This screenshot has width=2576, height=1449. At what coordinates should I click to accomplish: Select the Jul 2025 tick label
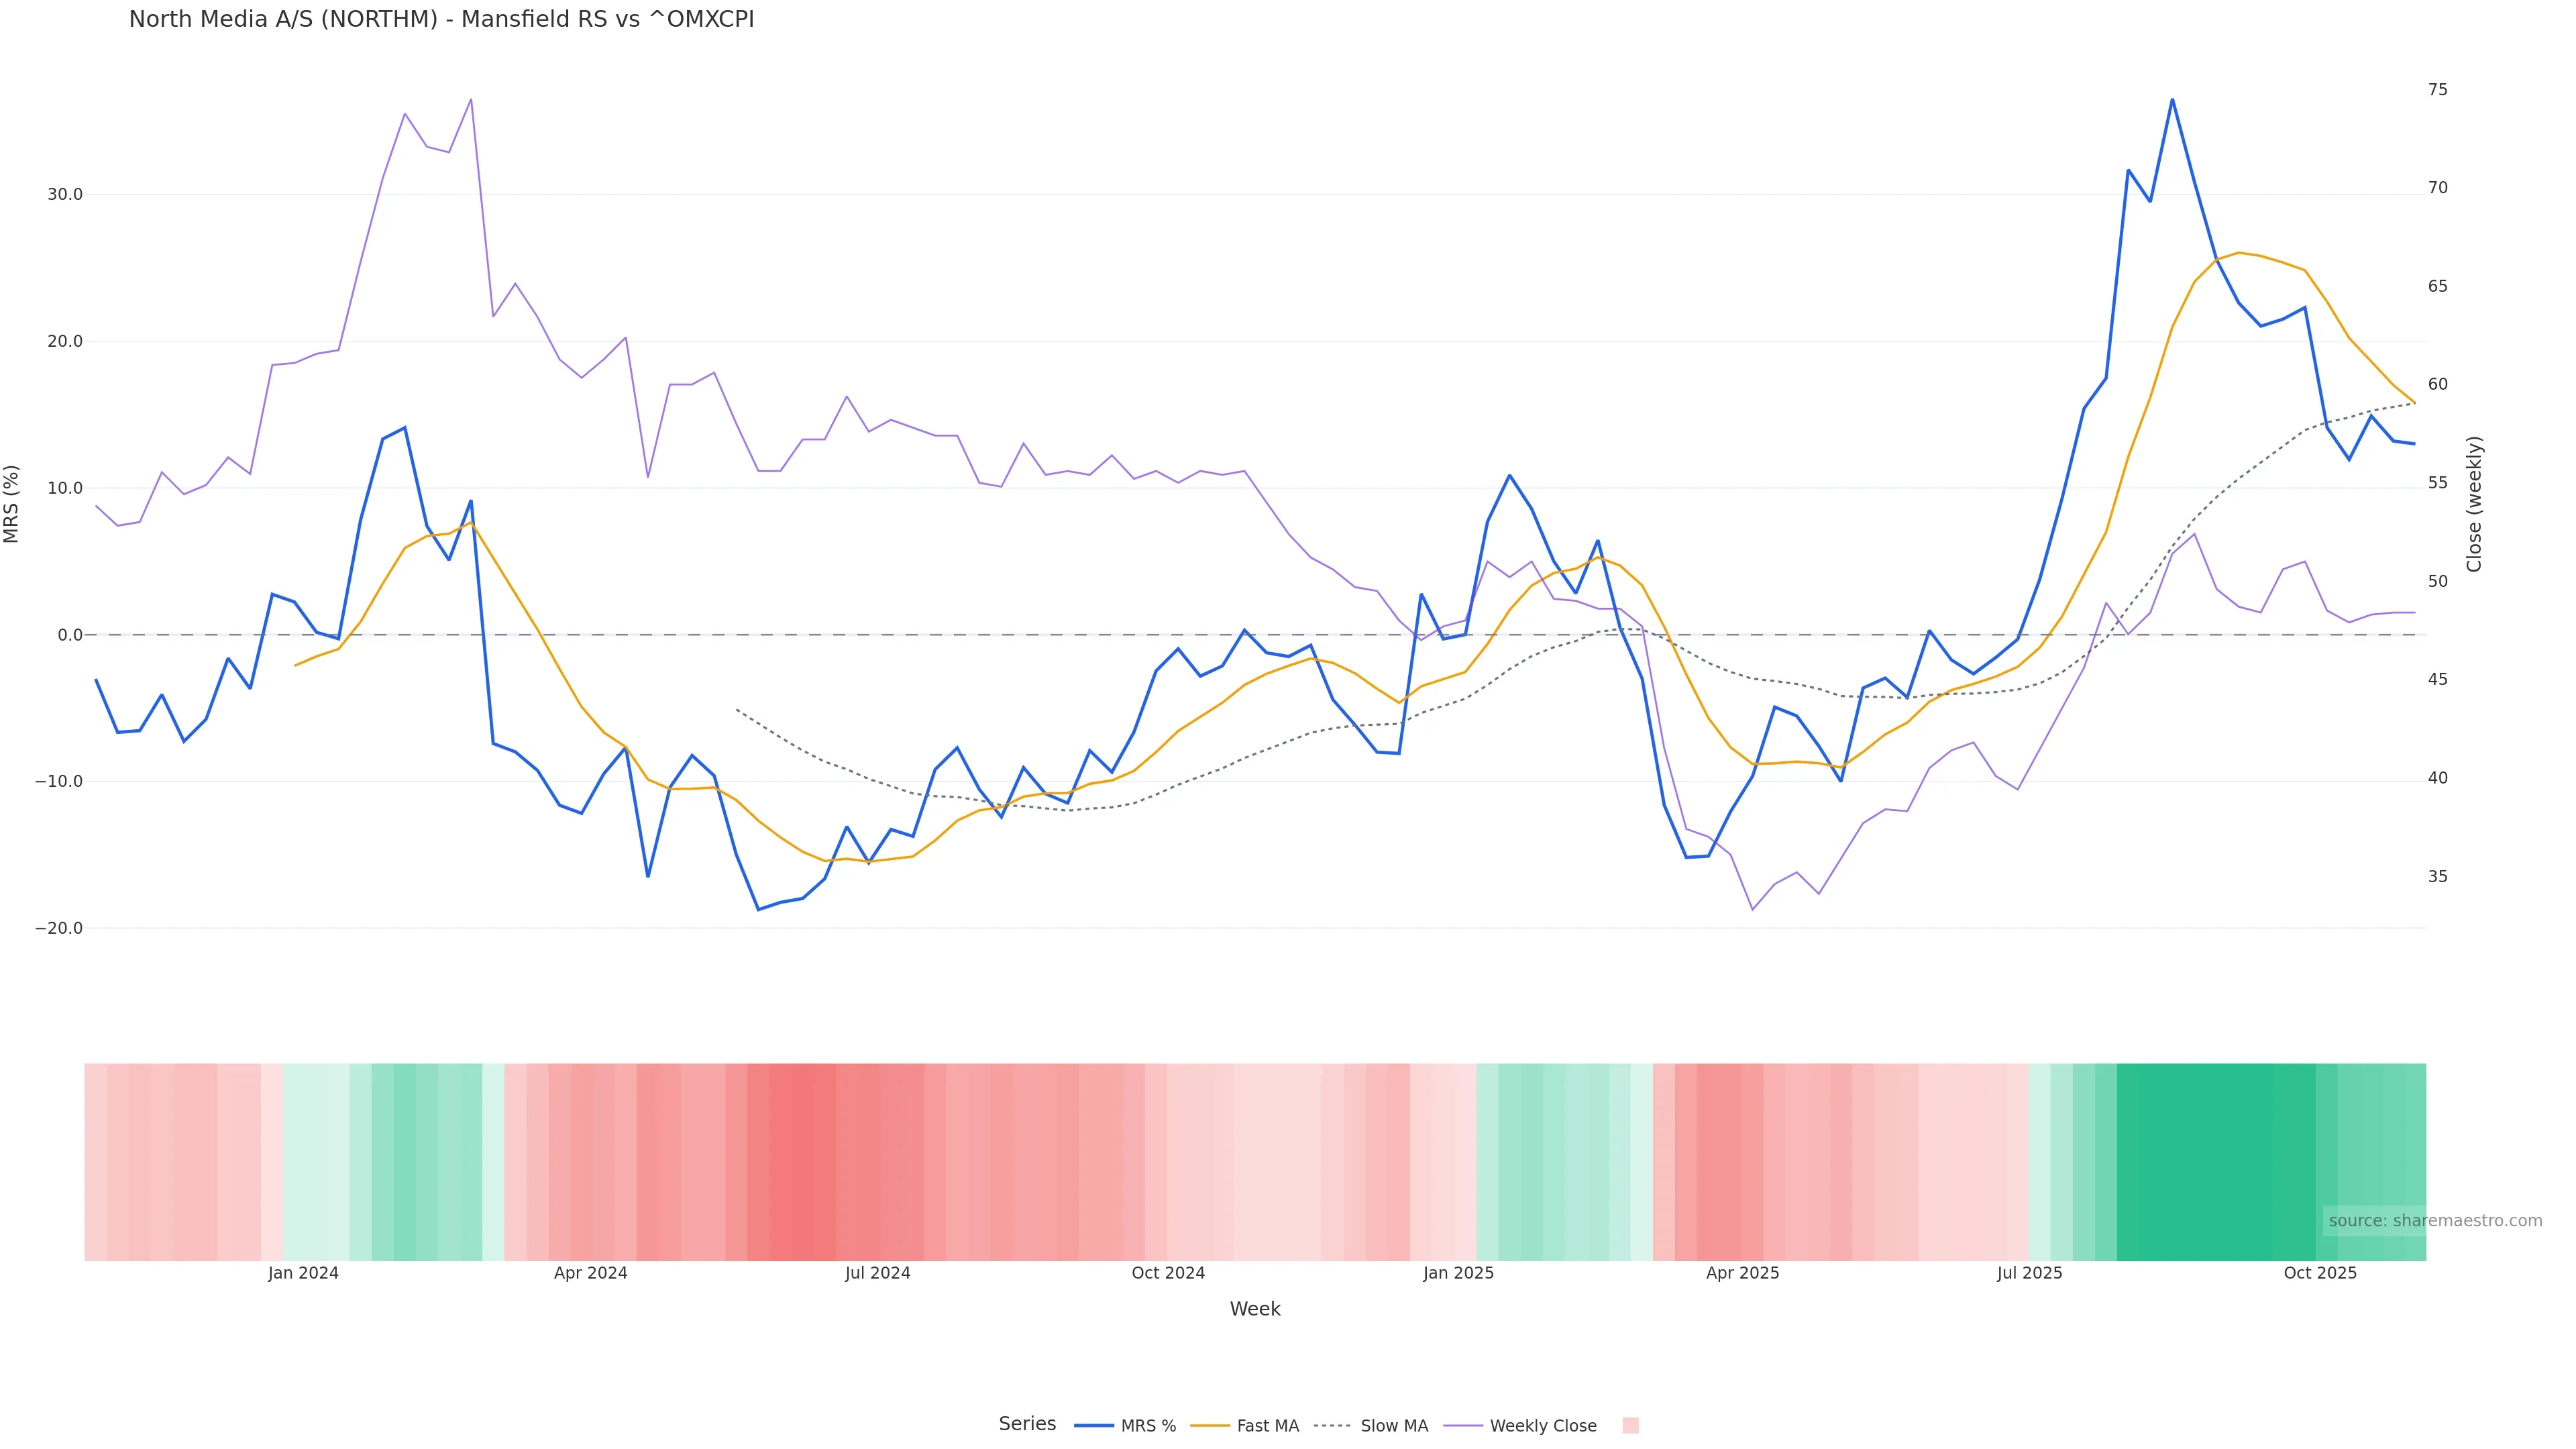pyautogui.click(x=2029, y=1273)
